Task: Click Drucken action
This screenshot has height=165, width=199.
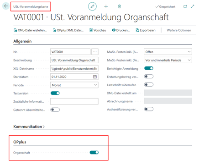Action: point(120,30)
